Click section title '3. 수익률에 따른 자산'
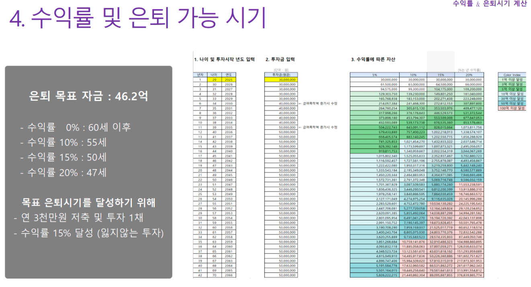 point(373,60)
